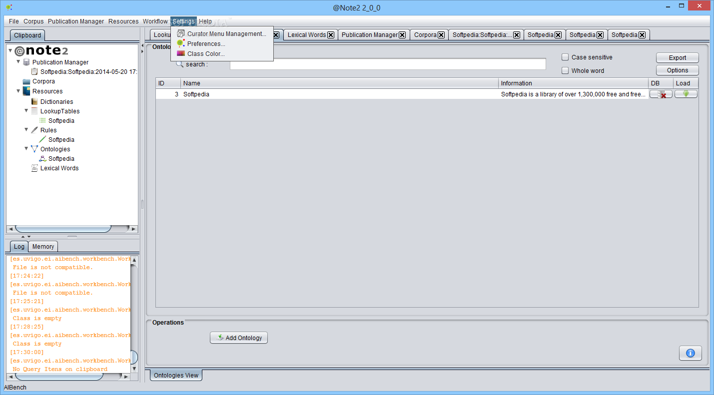Click the Ontologies graph icon in tree
The width and height of the screenshot is (714, 395).
coord(34,149)
